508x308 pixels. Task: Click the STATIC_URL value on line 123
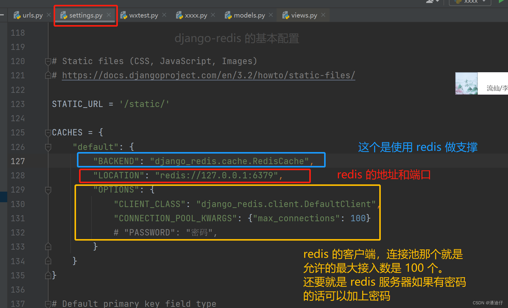point(144,104)
